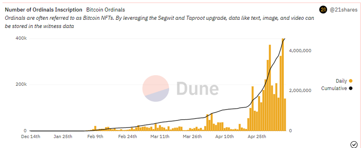The height and width of the screenshot is (148, 361).
Task: Click the 400k left axis label
Action: tap(21, 38)
